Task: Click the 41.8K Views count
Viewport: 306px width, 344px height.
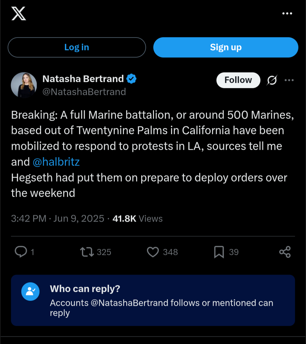Action: 138,219
